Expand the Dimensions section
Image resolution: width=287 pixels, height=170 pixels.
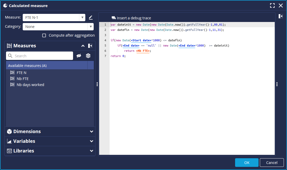[91, 132]
